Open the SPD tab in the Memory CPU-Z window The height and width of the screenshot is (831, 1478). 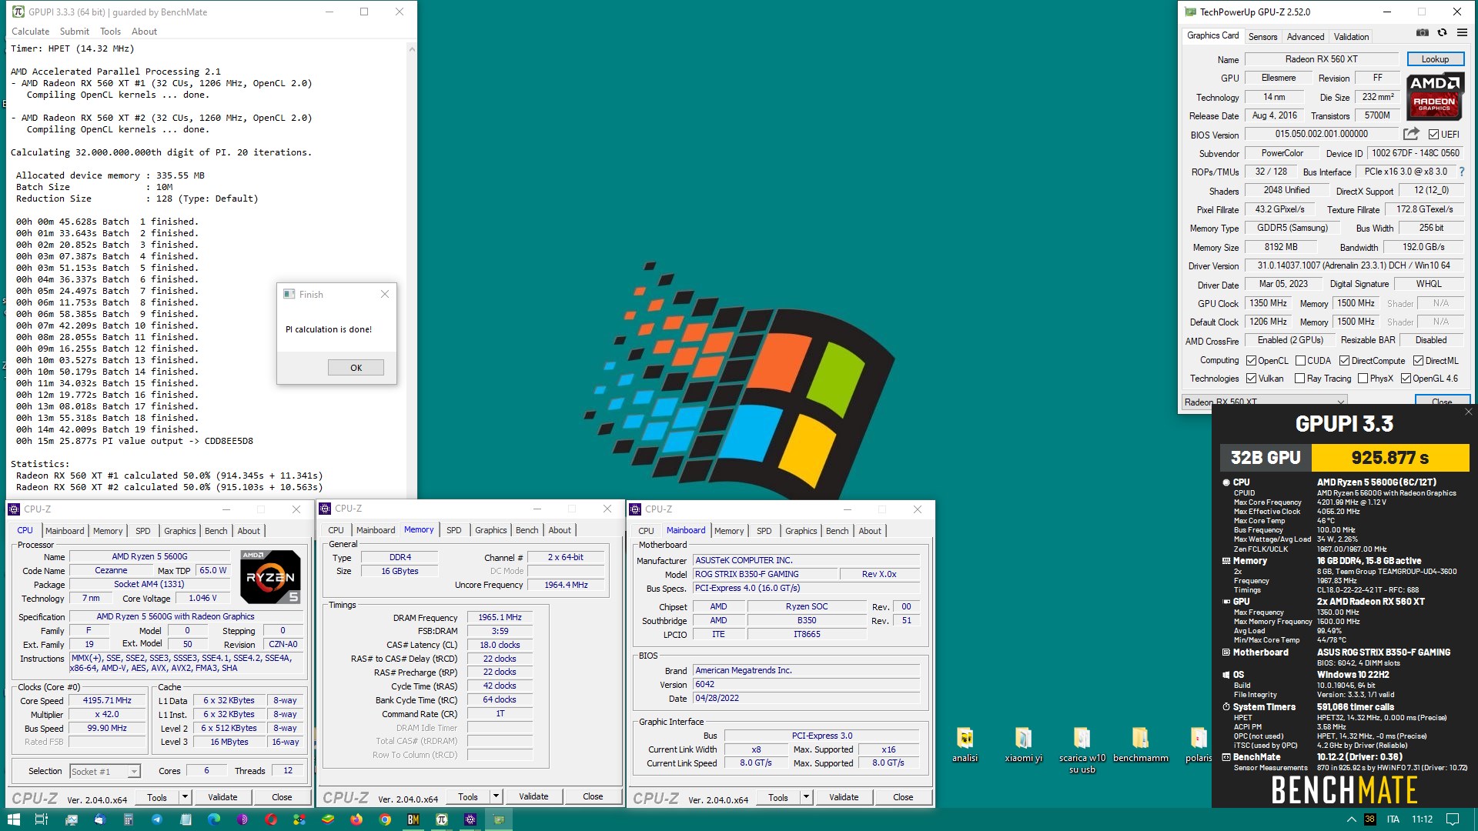(454, 530)
